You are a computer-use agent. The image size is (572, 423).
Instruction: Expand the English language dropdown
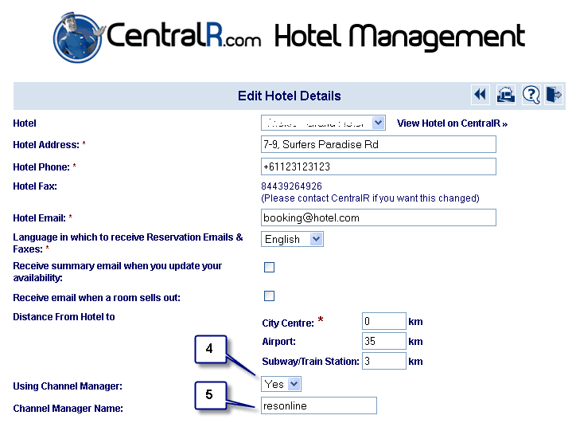(x=292, y=239)
